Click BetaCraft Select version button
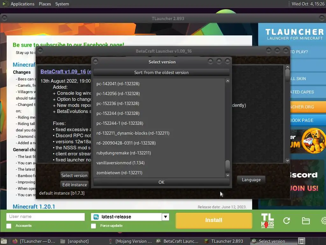326x245 pixels. pos(74,175)
